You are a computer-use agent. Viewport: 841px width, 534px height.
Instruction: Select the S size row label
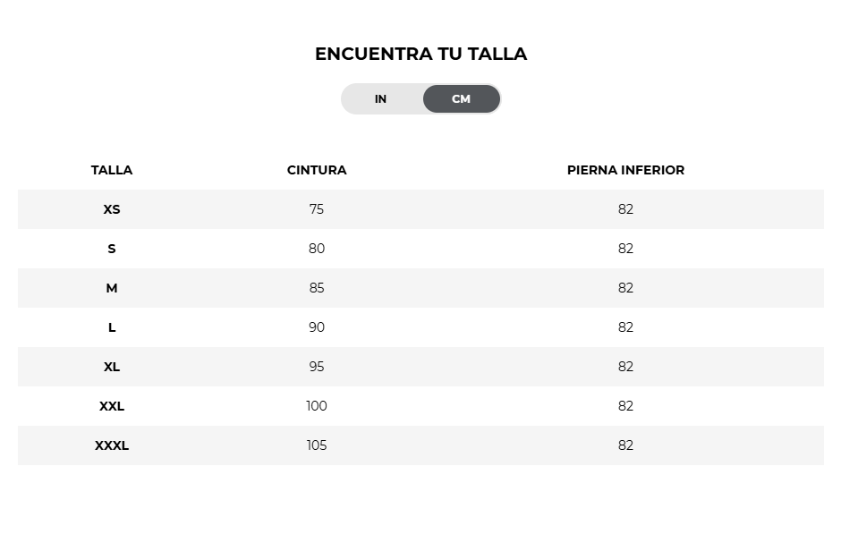pyautogui.click(x=112, y=249)
